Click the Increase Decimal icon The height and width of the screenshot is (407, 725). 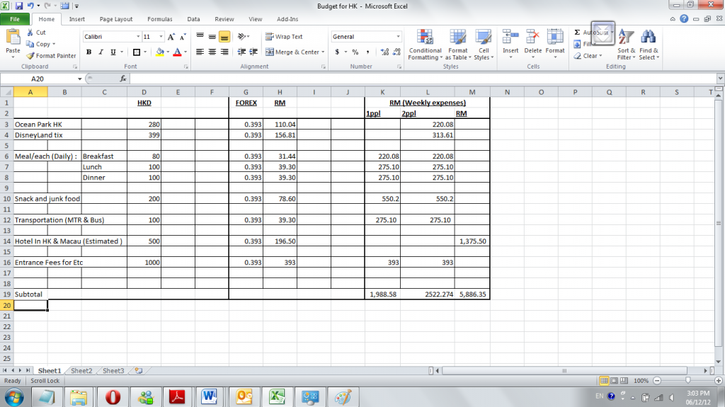pyautogui.click(x=384, y=52)
